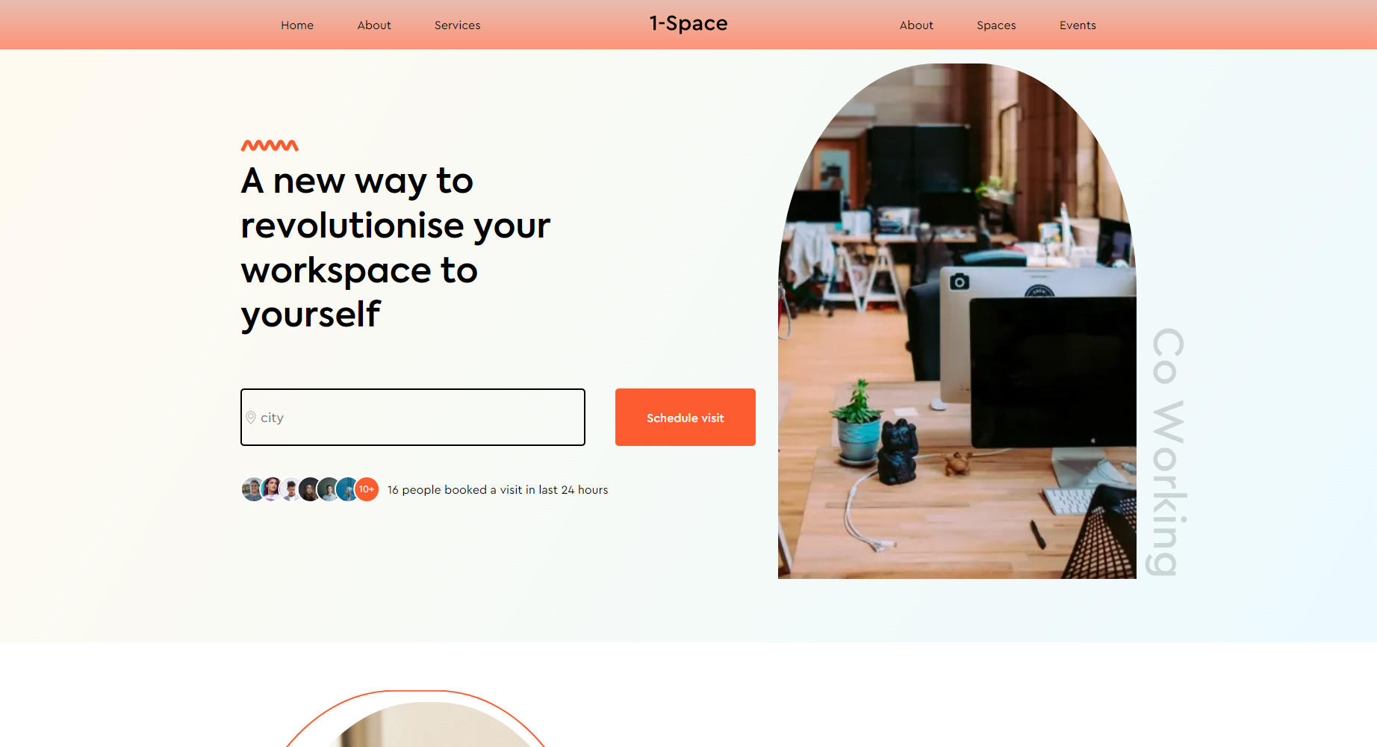Open the left About nav link
Screen dimensions: 1377x747
point(374,25)
